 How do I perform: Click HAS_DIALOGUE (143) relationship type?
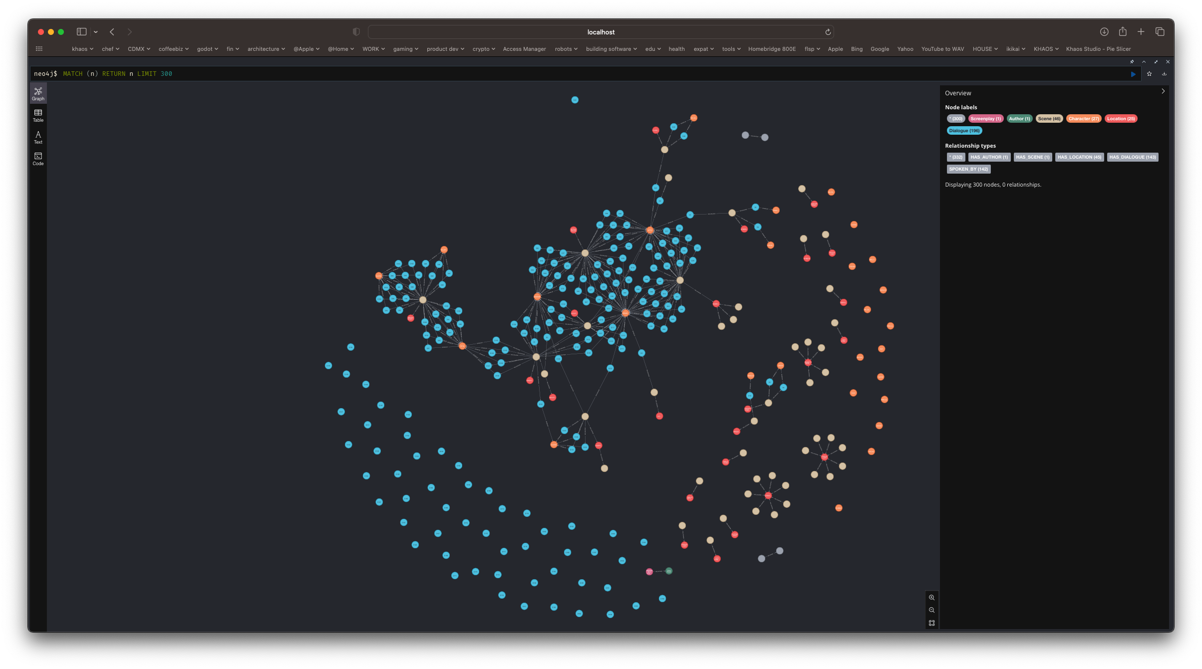1132,157
